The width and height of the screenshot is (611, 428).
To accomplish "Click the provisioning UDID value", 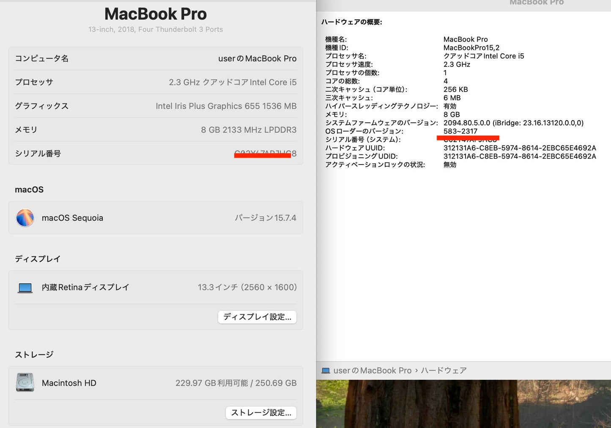I will point(520,156).
